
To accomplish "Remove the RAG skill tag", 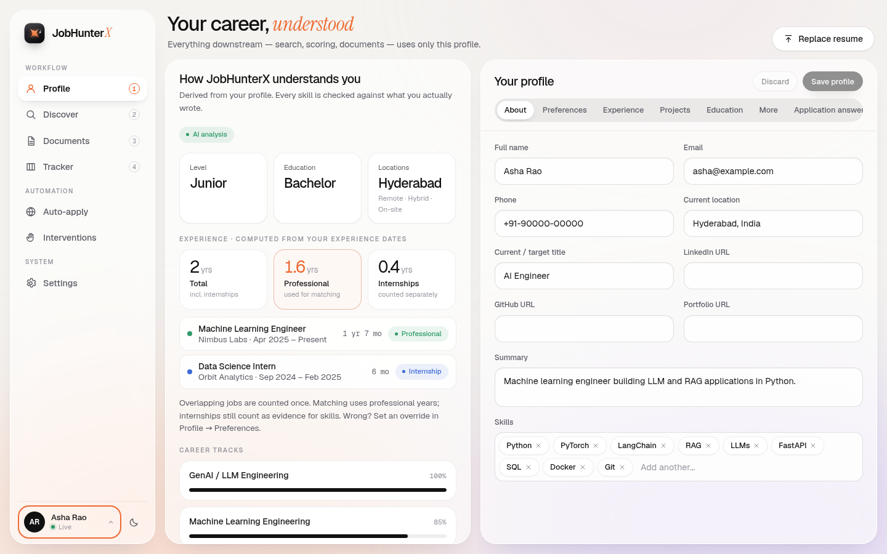I will [708, 446].
